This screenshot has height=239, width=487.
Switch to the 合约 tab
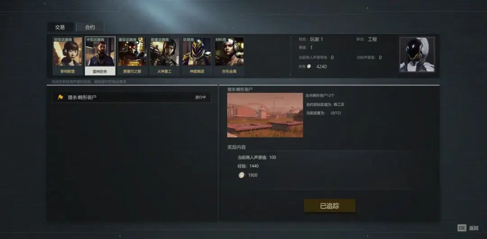(90, 27)
